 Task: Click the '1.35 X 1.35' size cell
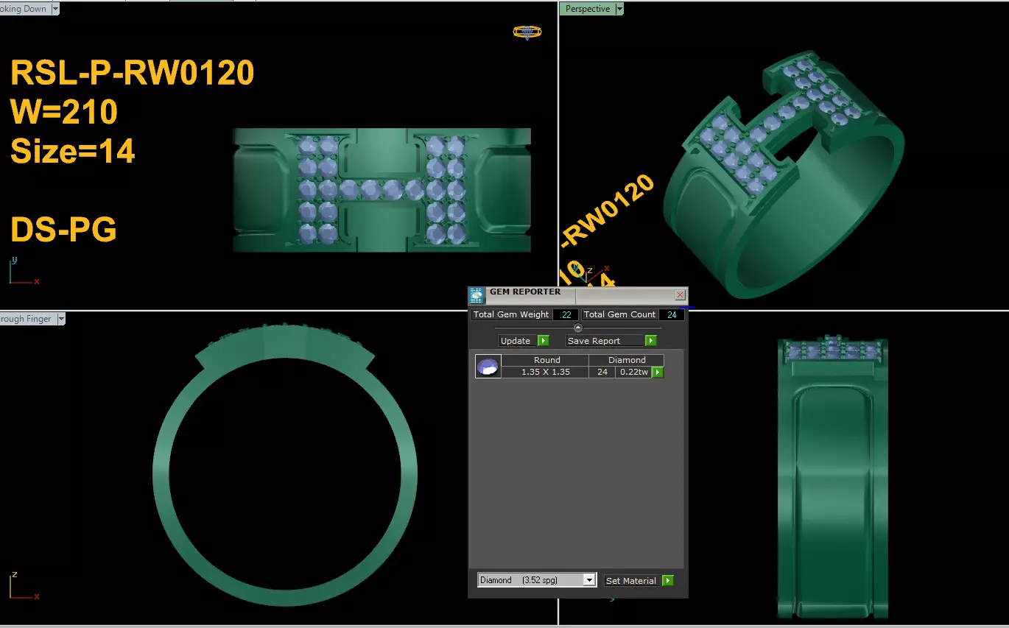pos(546,373)
